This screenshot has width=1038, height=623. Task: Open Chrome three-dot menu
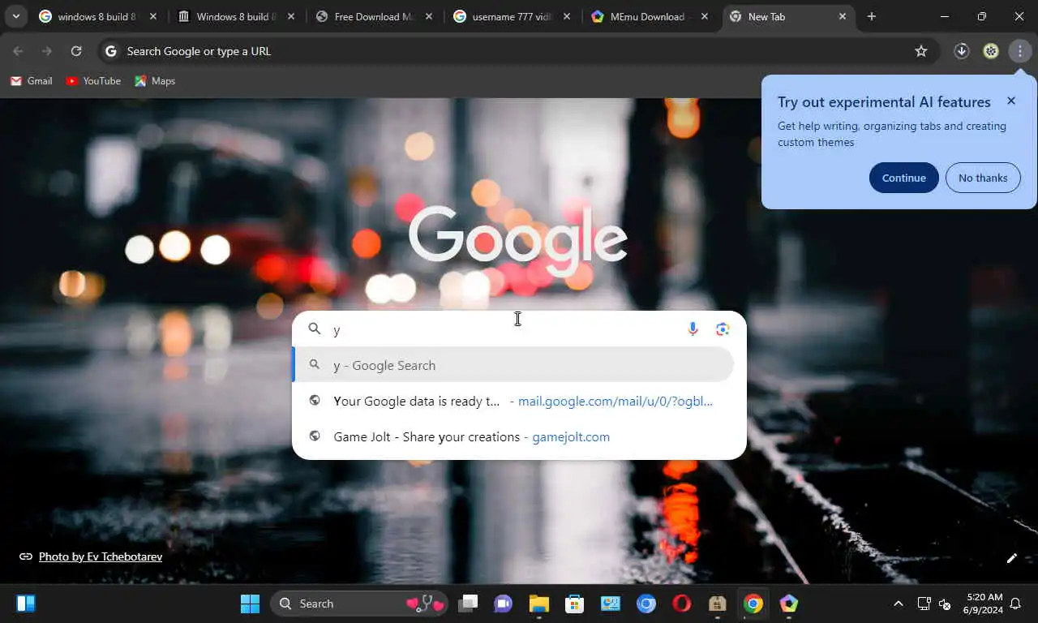click(1020, 51)
